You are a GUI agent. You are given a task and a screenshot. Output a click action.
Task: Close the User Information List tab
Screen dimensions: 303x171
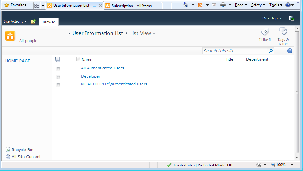[100, 6]
